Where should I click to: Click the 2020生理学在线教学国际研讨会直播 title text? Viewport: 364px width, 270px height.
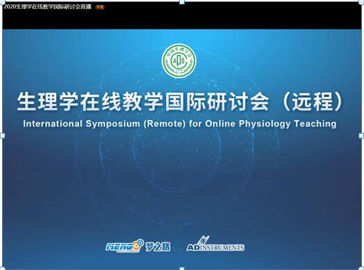click(48, 7)
